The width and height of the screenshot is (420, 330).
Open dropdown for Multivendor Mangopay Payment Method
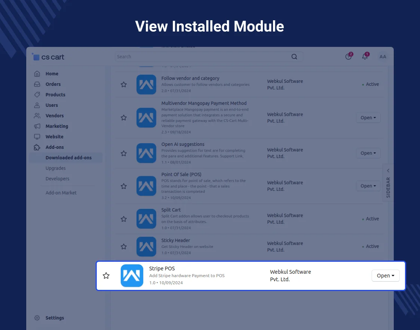pyautogui.click(x=368, y=118)
